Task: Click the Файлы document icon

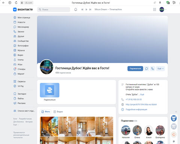Action: (15, 99)
